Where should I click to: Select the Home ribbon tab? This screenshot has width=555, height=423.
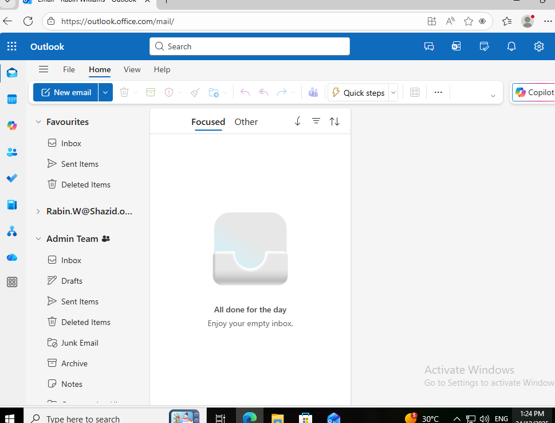(100, 69)
